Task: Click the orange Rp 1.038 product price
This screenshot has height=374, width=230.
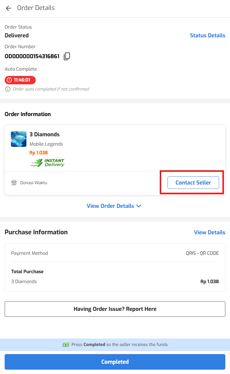Action: [39, 153]
